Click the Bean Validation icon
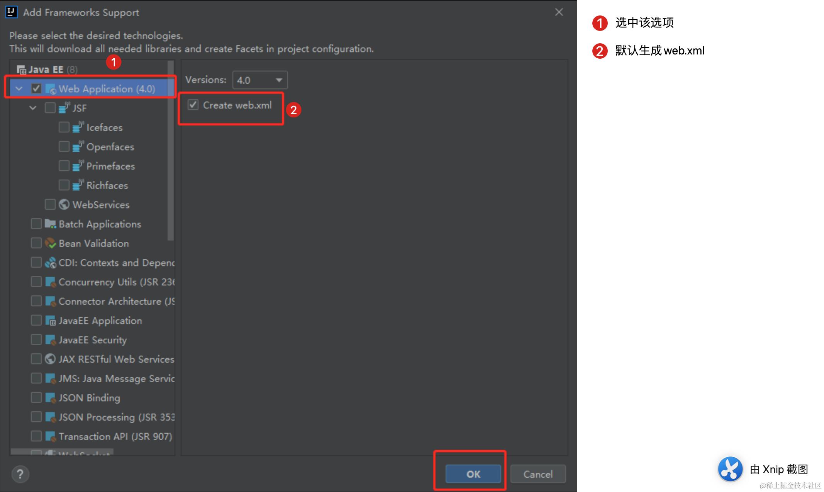This screenshot has height=492, width=824. [x=50, y=243]
